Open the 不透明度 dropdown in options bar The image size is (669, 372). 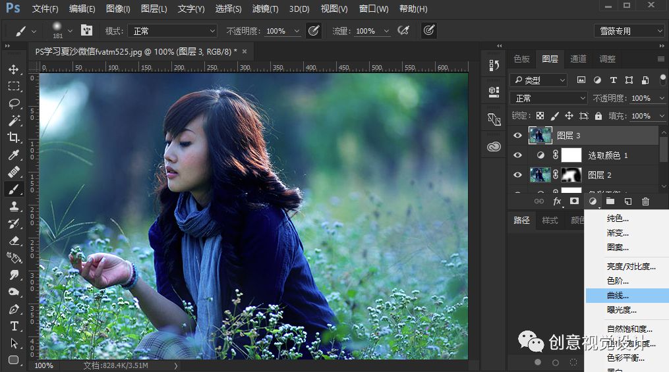click(297, 31)
